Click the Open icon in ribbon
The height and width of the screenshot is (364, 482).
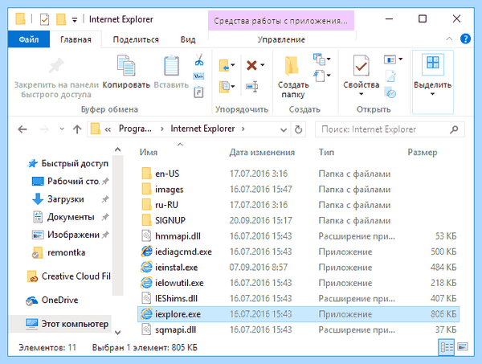click(x=390, y=59)
